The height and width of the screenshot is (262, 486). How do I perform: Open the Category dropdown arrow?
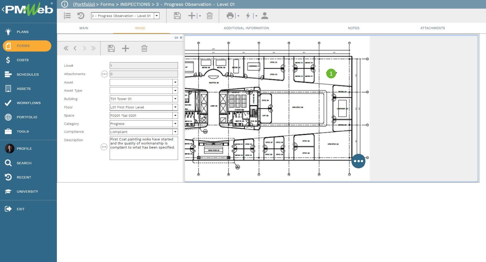pos(175,124)
